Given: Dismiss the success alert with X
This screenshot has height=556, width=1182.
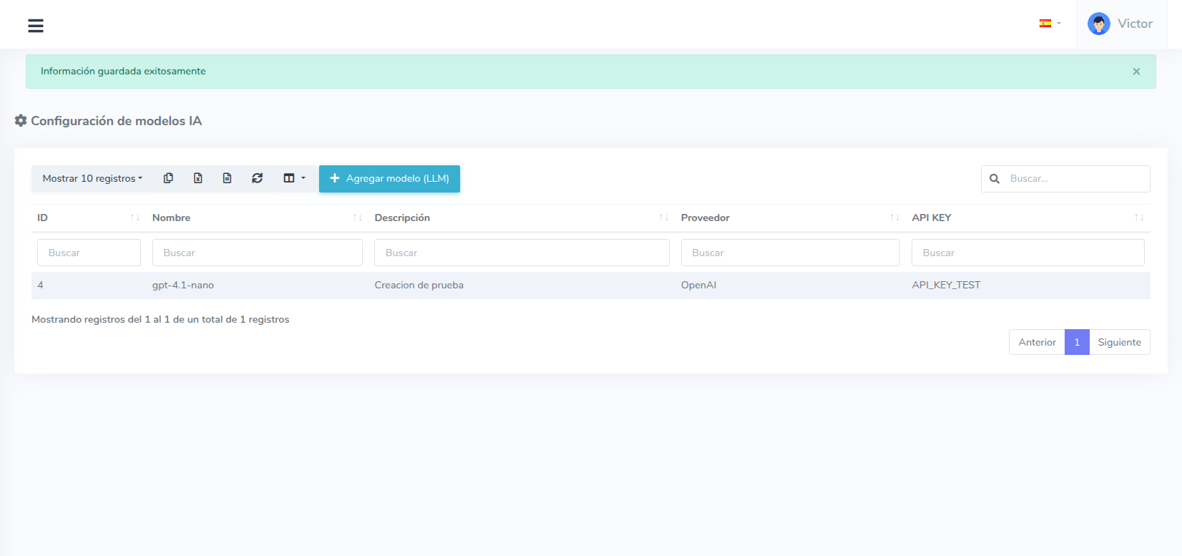Looking at the screenshot, I should click(x=1136, y=72).
